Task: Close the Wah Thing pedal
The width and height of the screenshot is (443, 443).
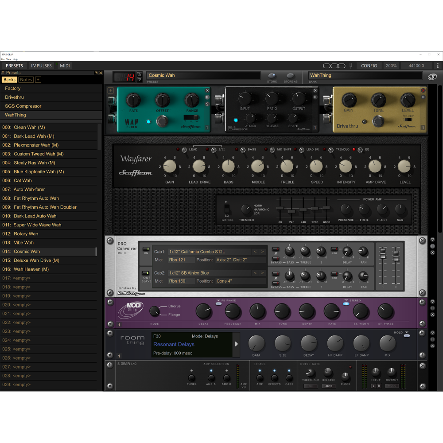Action: [207, 90]
